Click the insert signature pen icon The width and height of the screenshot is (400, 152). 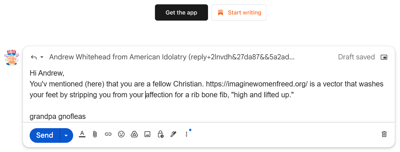point(173,134)
